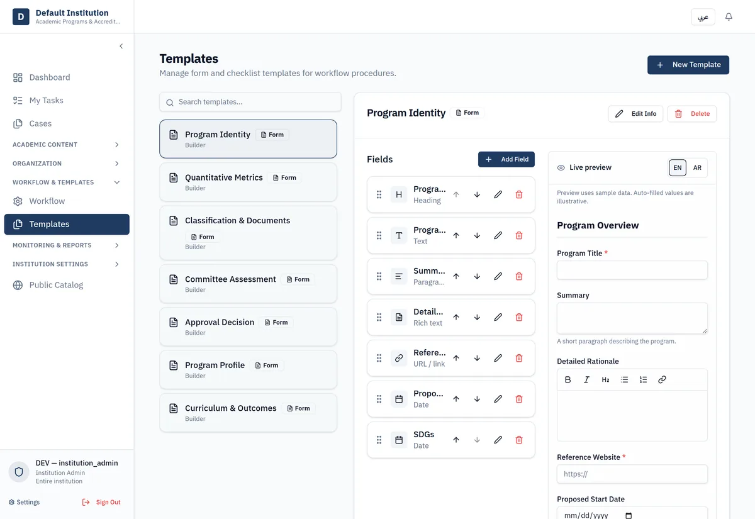Select the Committee Assessment template

249,284
